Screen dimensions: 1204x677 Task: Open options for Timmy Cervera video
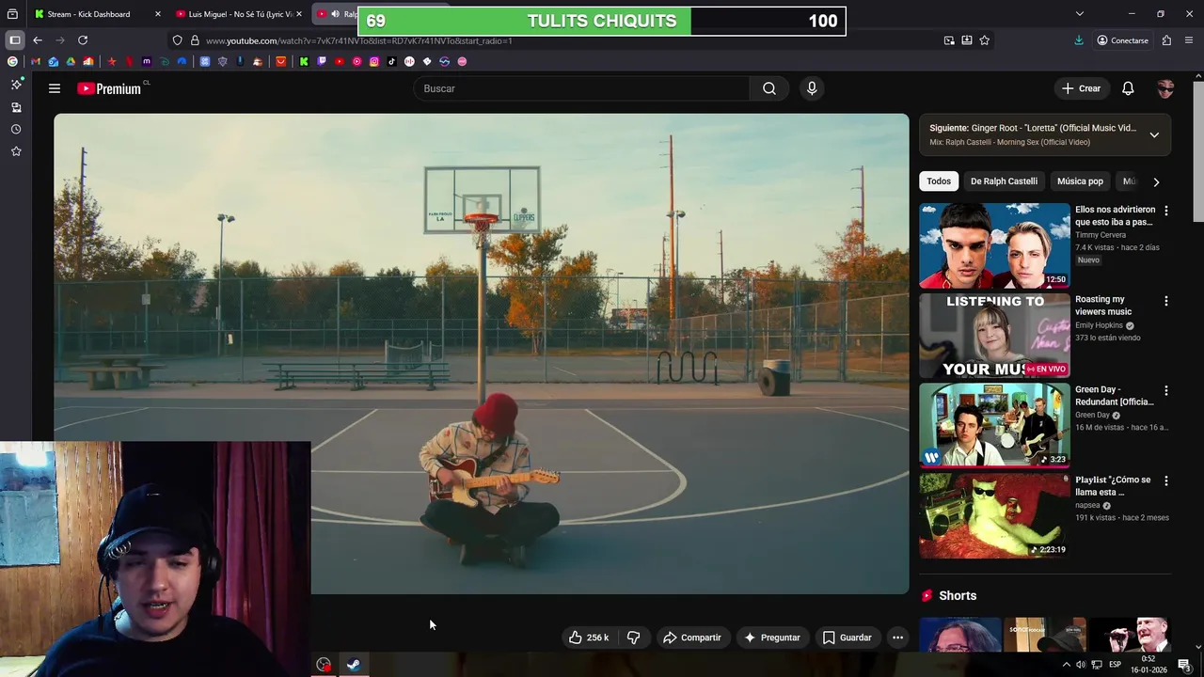click(x=1166, y=211)
